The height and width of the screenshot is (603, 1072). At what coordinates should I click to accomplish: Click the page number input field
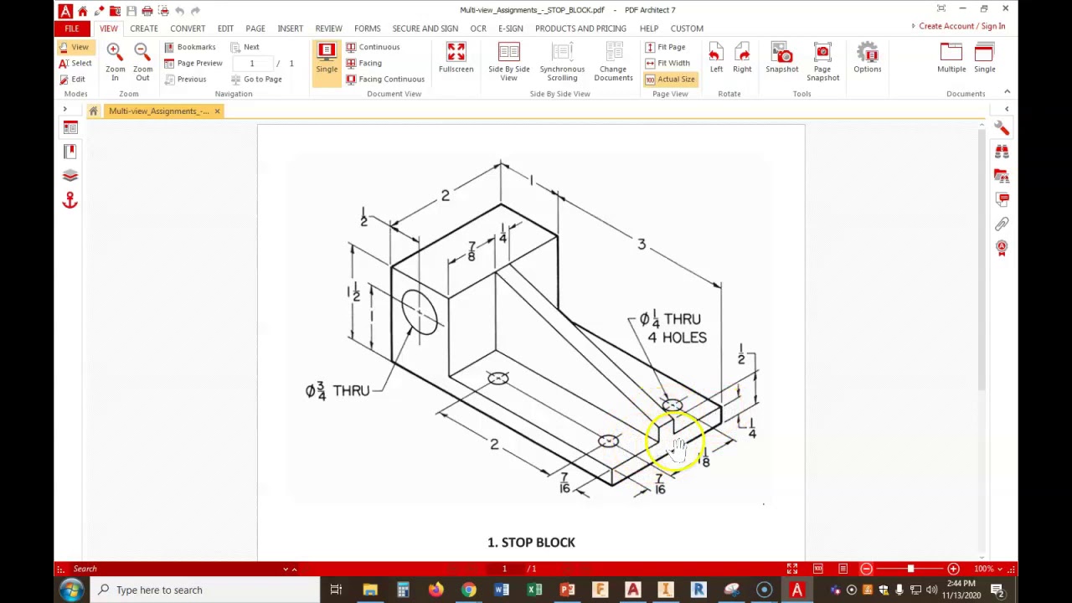[x=252, y=63]
